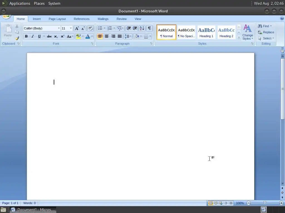Click the multilevel list icon

119,28
